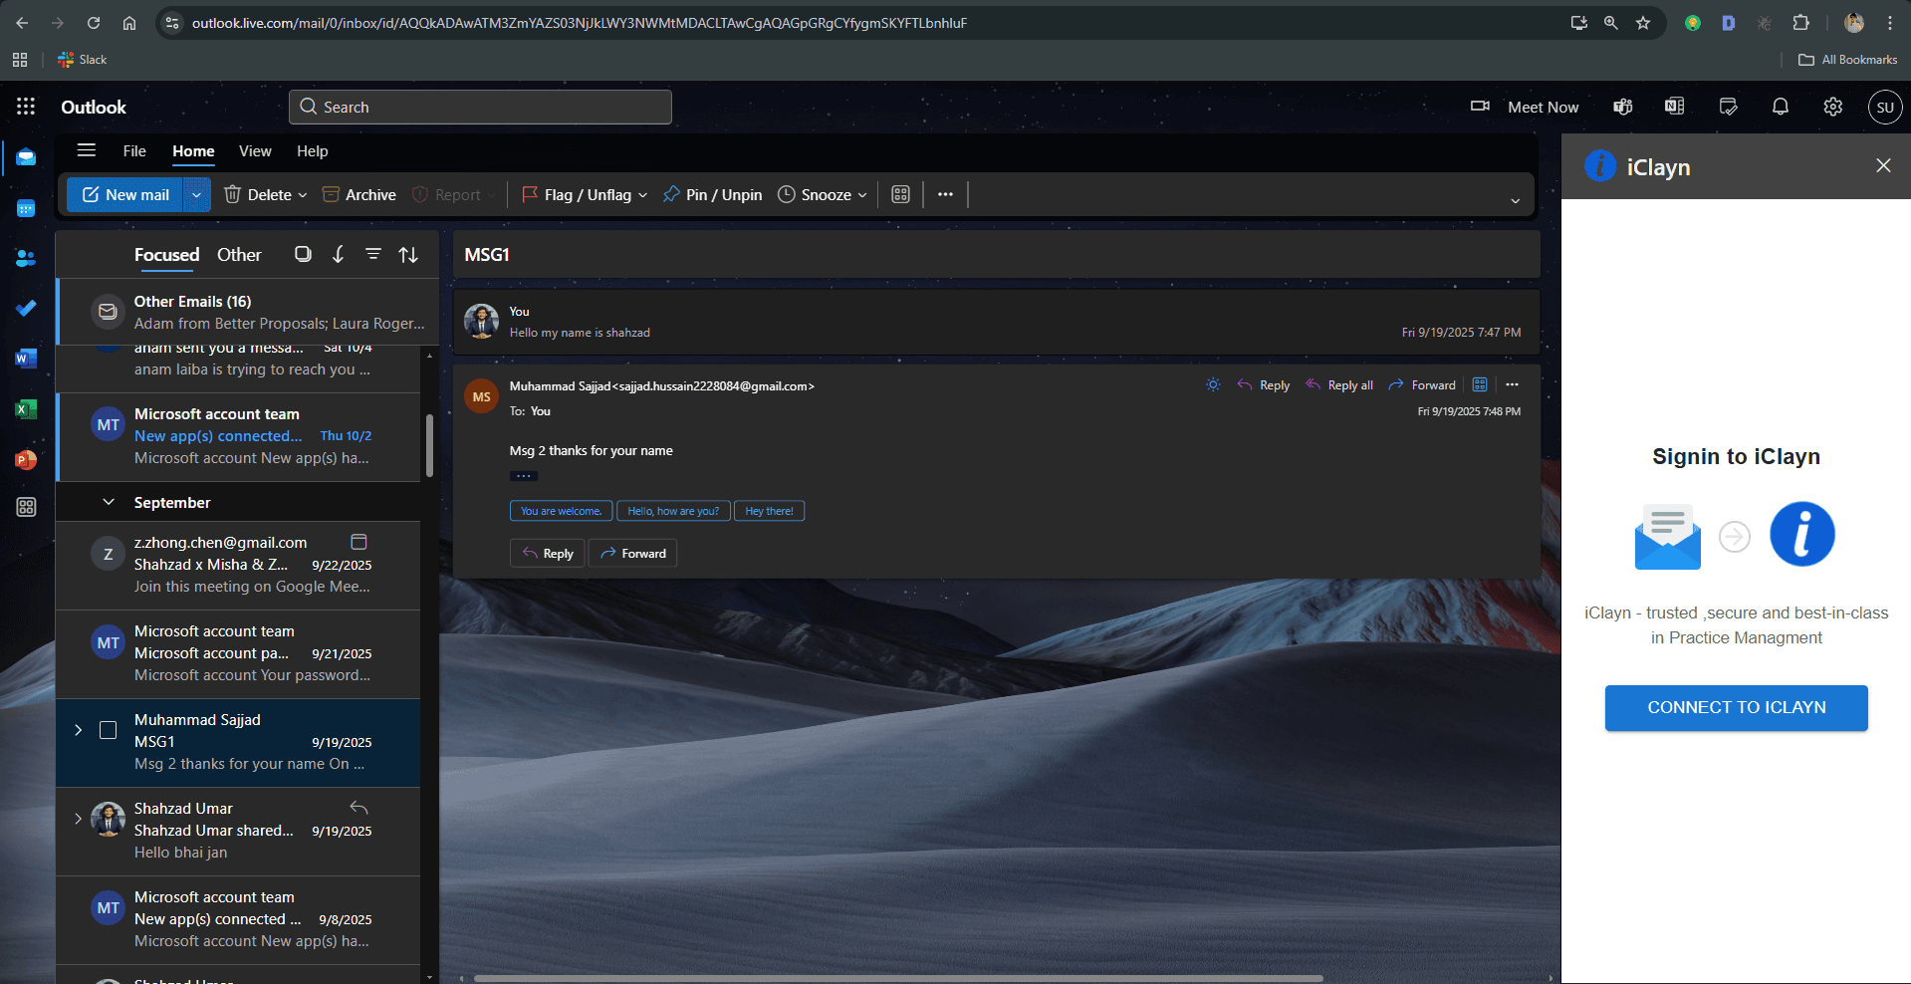The width and height of the screenshot is (1911, 984).
Task: Open To Do checkmark app
Action: tap(26, 308)
